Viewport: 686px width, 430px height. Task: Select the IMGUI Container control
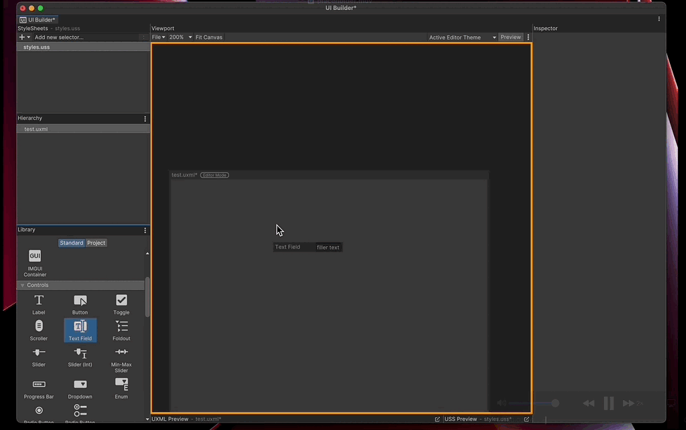point(34,261)
